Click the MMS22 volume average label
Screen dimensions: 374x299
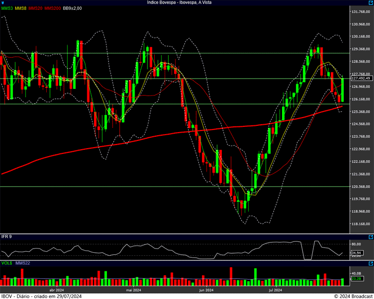tap(23, 264)
